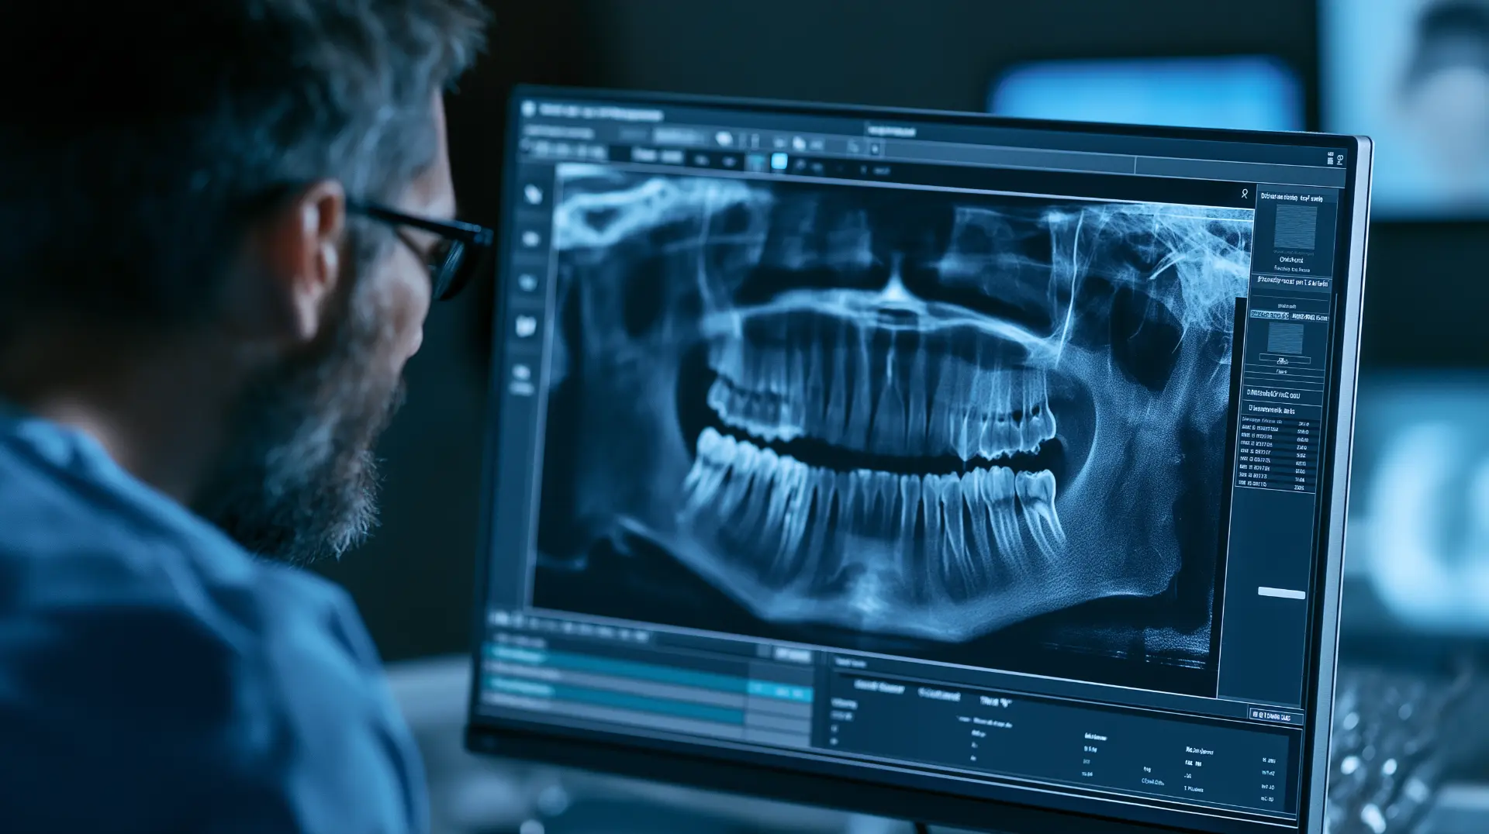Click the gray button above the bottom-left list
Screen dimensions: 1489x834
tap(793, 655)
